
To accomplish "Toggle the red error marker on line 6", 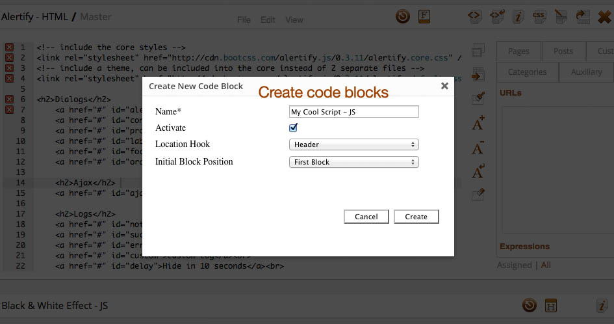I will point(9,100).
